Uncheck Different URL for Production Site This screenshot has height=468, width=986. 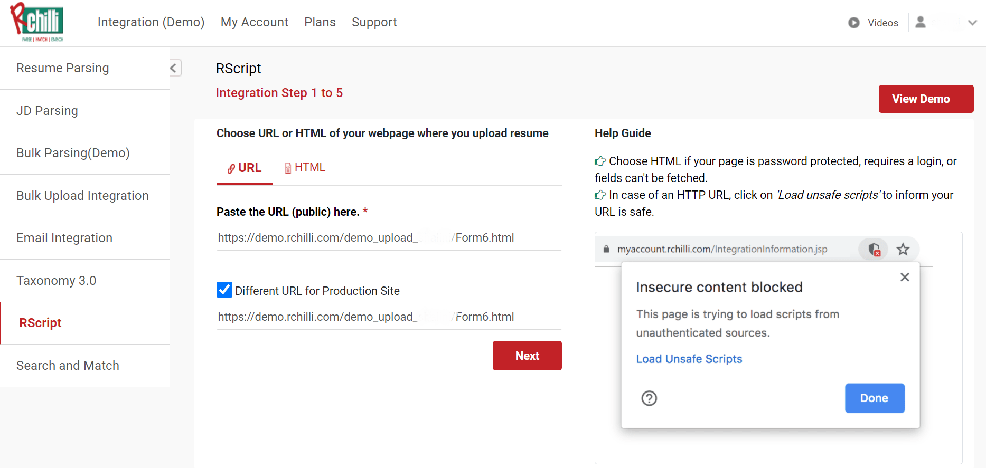(x=224, y=290)
